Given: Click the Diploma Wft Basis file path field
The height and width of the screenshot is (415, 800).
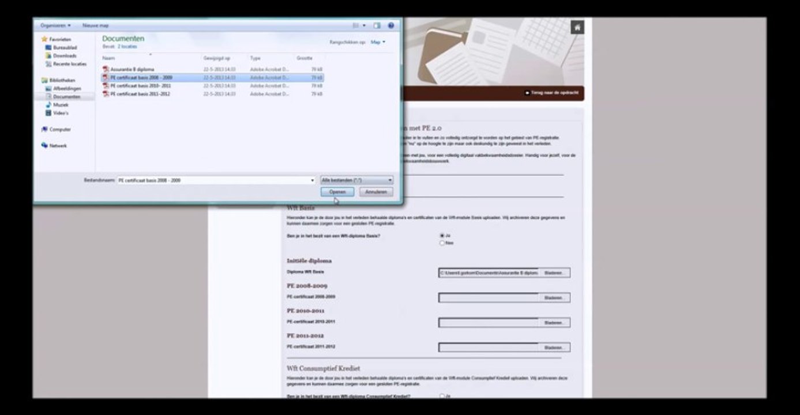Looking at the screenshot, I should 489,273.
